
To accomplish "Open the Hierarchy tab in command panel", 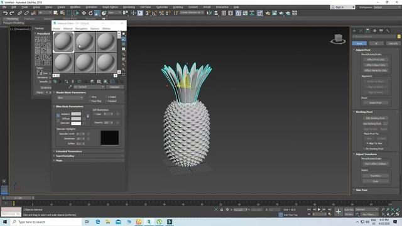I will point(367,31).
